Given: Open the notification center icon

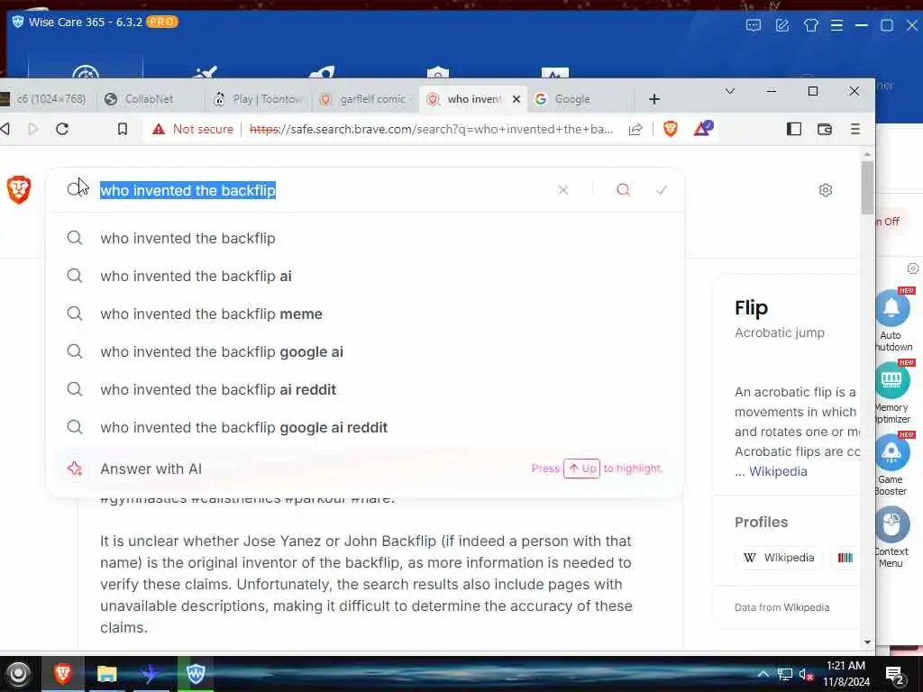Looking at the screenshot, I should tap(895, 676).
